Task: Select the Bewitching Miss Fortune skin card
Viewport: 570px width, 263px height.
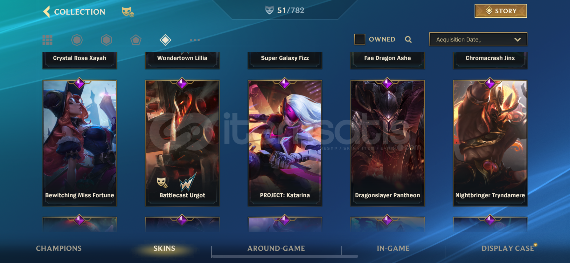Action: point(80,143)
